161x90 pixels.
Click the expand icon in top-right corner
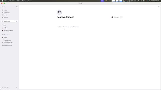tap(159, 7)
